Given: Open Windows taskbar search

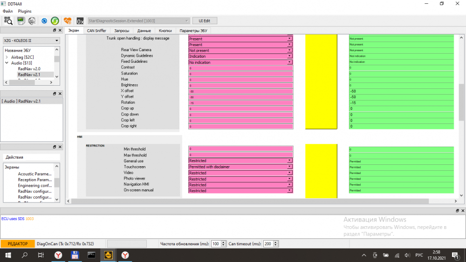Looking at the screenshot, I should [x=25, y=255].
